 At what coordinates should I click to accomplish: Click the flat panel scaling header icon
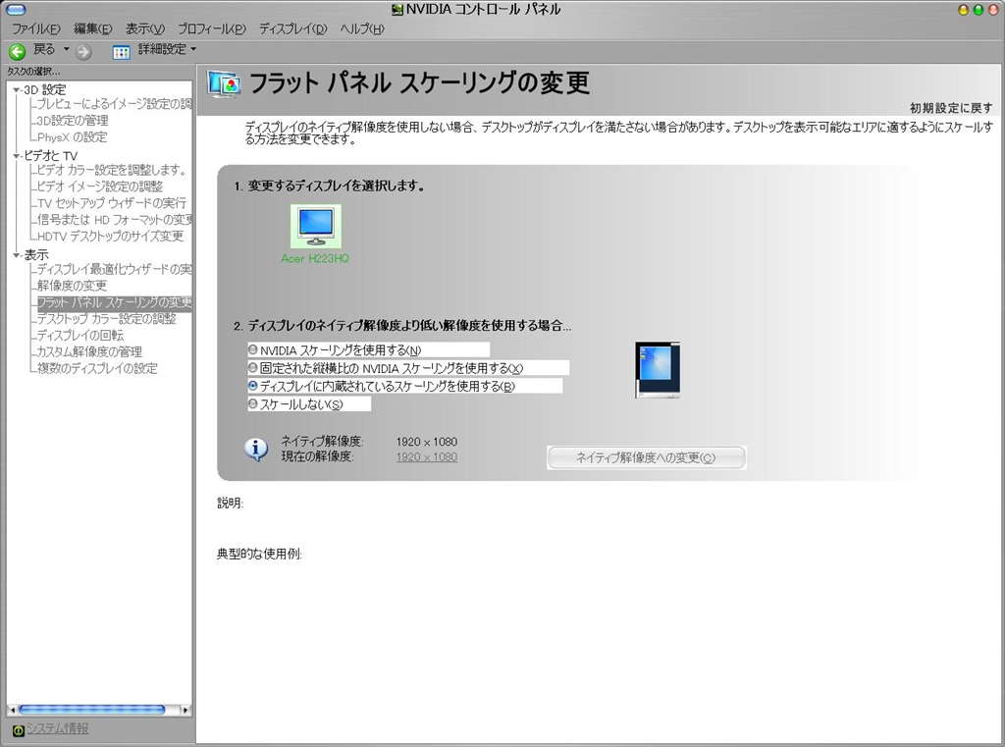pos(225,84)
